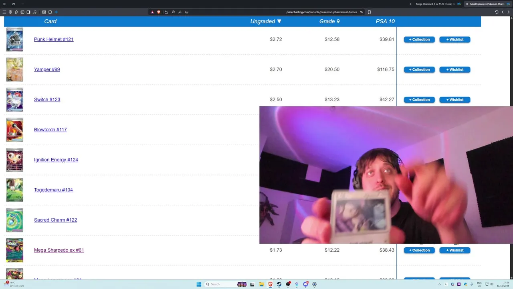513x289 pixels.
Task: Add Switch to Wishlist
Action: tap(455, 100)
